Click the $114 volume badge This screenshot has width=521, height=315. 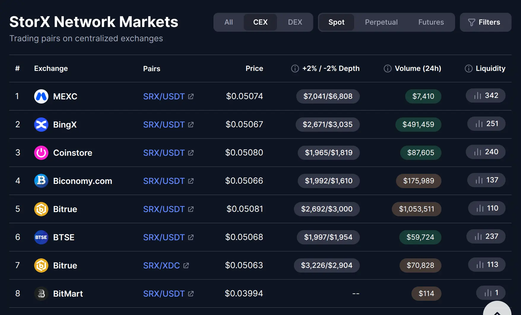[x=426, y=294]
